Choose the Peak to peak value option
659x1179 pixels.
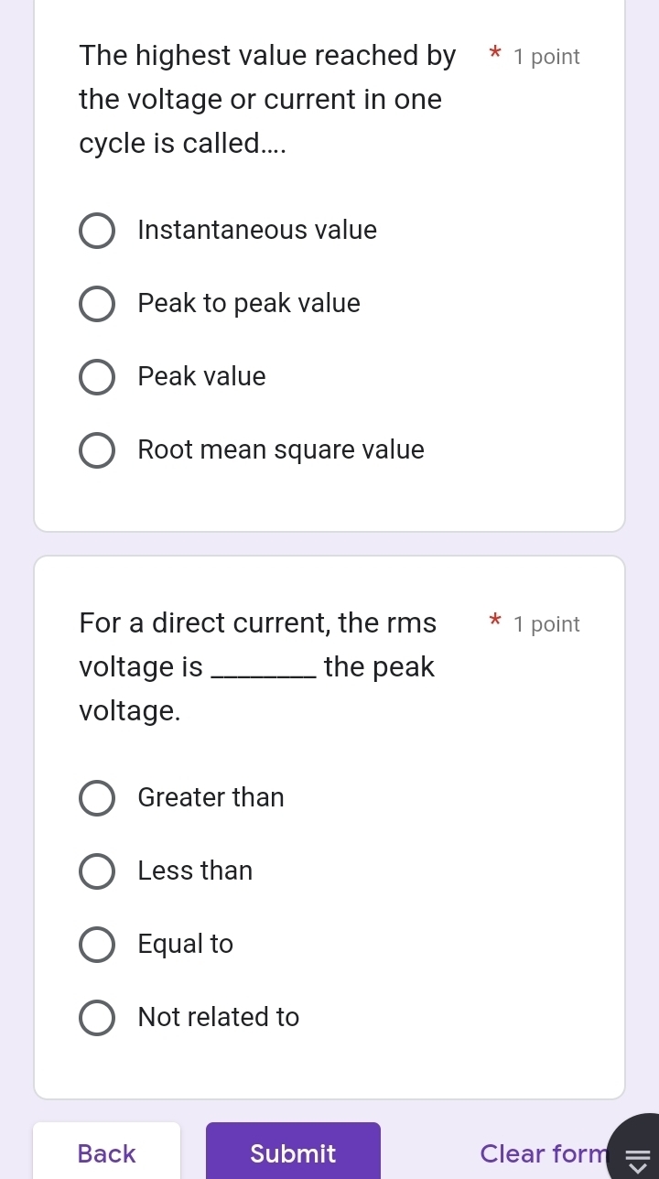97,304
